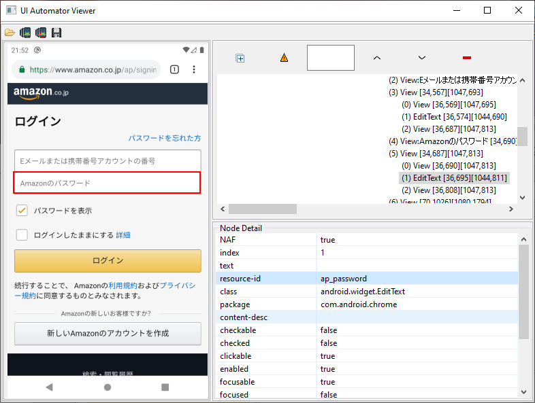Viewport: 535px width, 403px height.
Task: Focus the hierarchy search text box
Action: [331, 58]
